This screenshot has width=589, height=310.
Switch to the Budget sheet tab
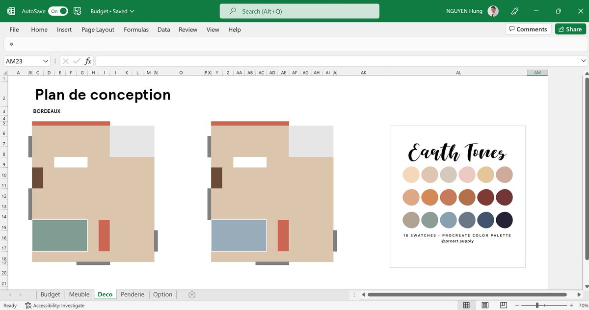[50, 294]
